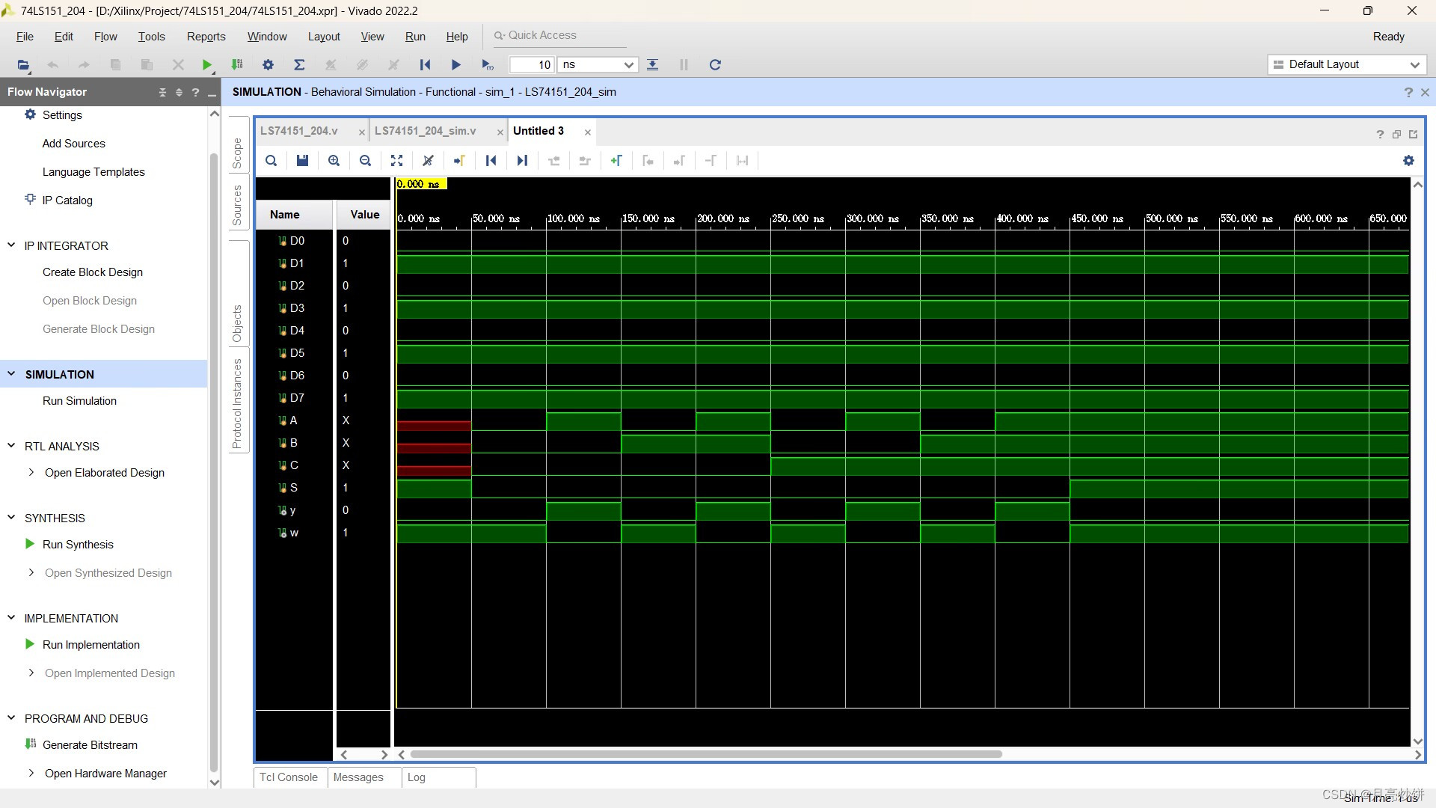
Task: Click the waveform horizontal scrollbar
Action: click(706, 754)
